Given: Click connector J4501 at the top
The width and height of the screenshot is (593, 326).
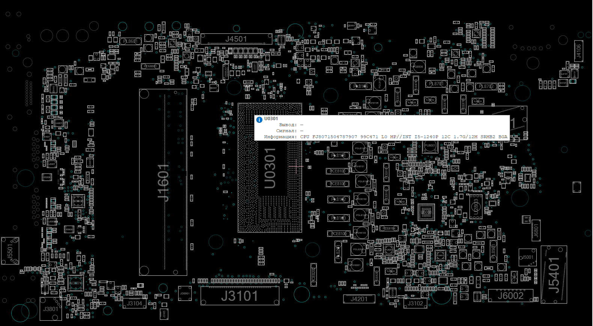Looking at the screenshot, I should pos(236,39).
